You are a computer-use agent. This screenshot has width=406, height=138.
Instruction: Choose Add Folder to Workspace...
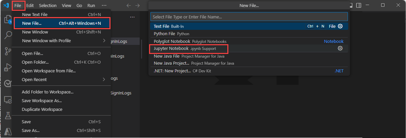61,92
